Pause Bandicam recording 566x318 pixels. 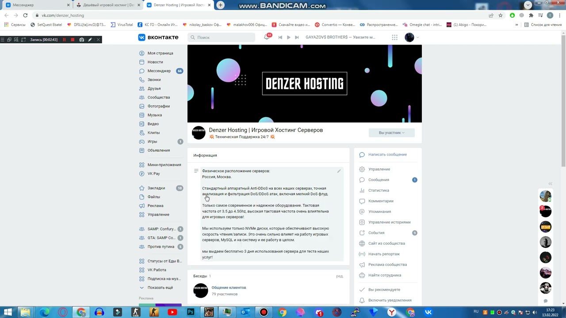[64, 40]
